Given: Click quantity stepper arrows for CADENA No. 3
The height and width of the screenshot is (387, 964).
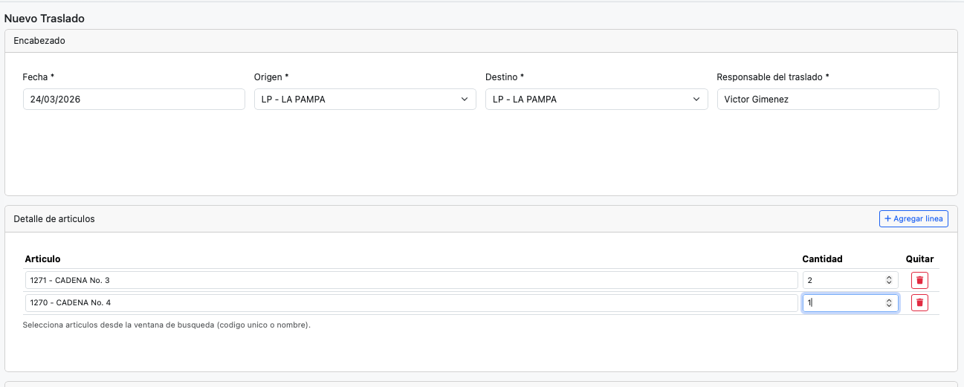Looking at the screenshot, I should click(x=889, y=280).
